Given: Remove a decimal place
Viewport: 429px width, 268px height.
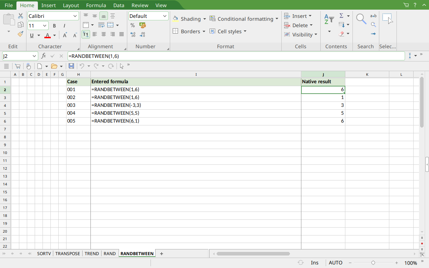Looking at the screenshot, I should 143,35.
